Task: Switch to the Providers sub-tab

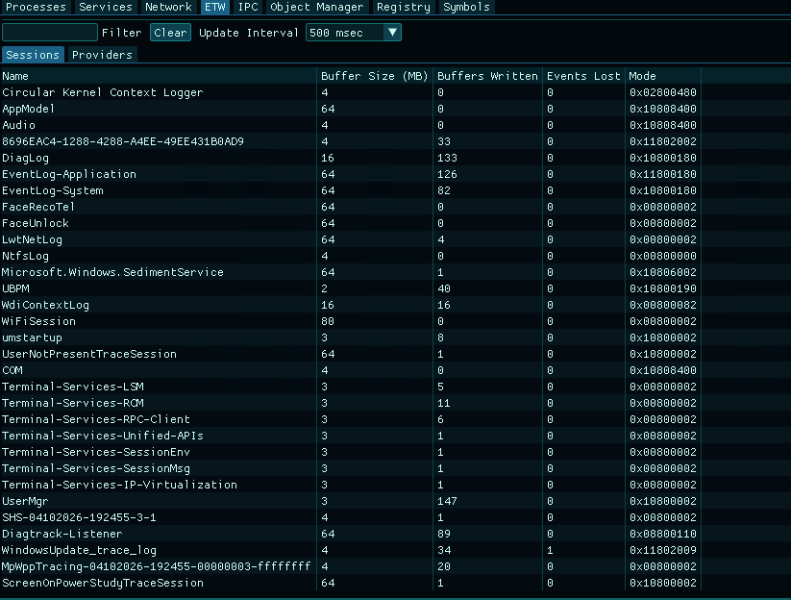Action: (x=103, y=55)
